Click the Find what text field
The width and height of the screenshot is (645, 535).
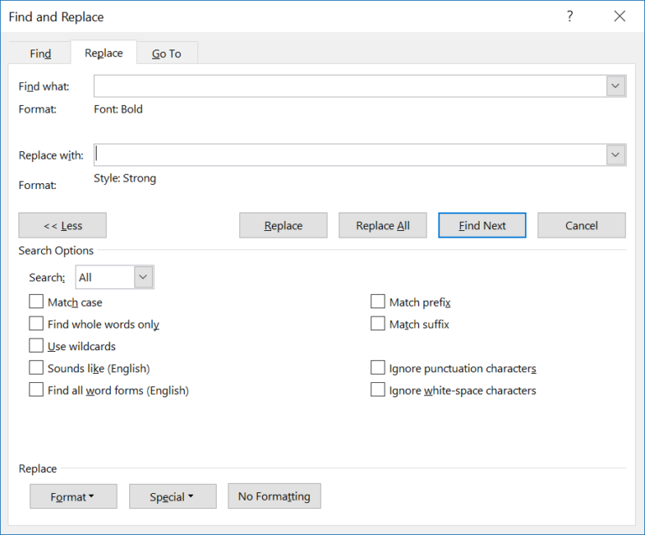(x=349, y=87)
